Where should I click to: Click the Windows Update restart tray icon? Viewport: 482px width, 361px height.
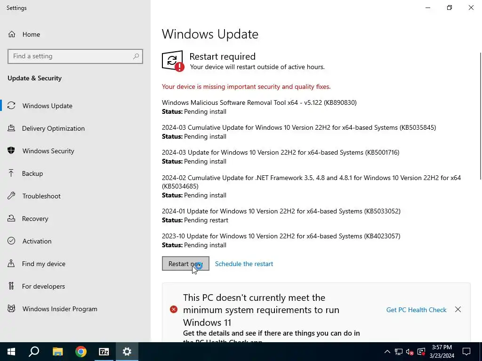tap(421, 352)
